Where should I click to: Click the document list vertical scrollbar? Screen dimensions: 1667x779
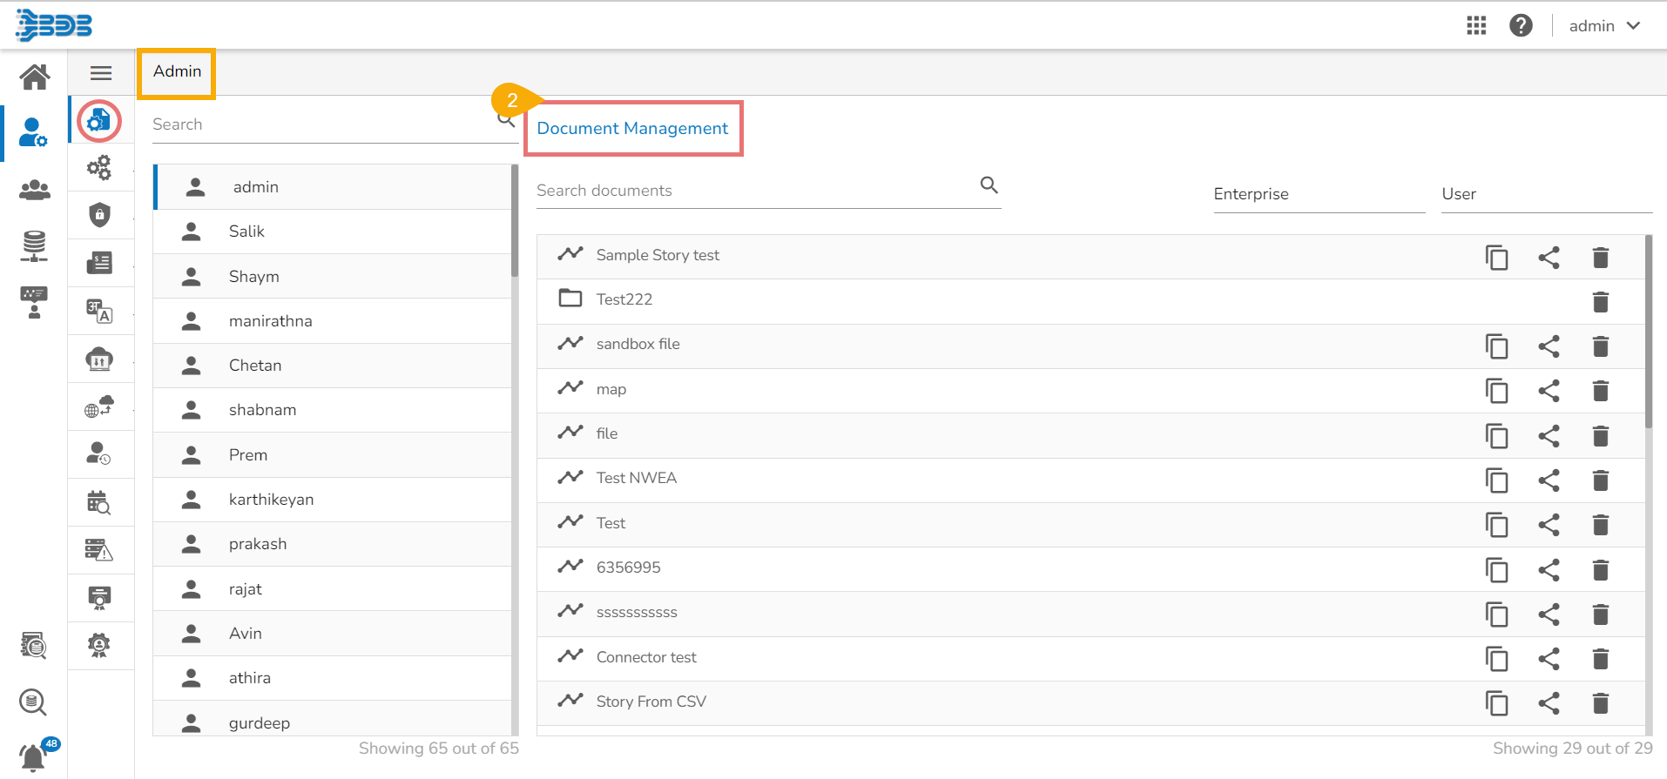click(x=1648, y=331)
